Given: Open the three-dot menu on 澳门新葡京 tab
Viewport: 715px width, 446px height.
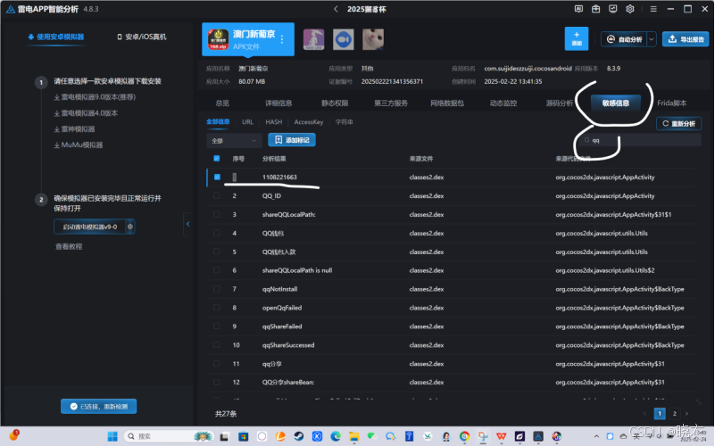Looking at the screenshot, I should [282, 39].
